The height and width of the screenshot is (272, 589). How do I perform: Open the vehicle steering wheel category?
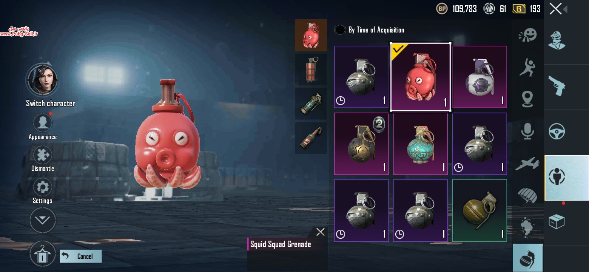point(557,132)
